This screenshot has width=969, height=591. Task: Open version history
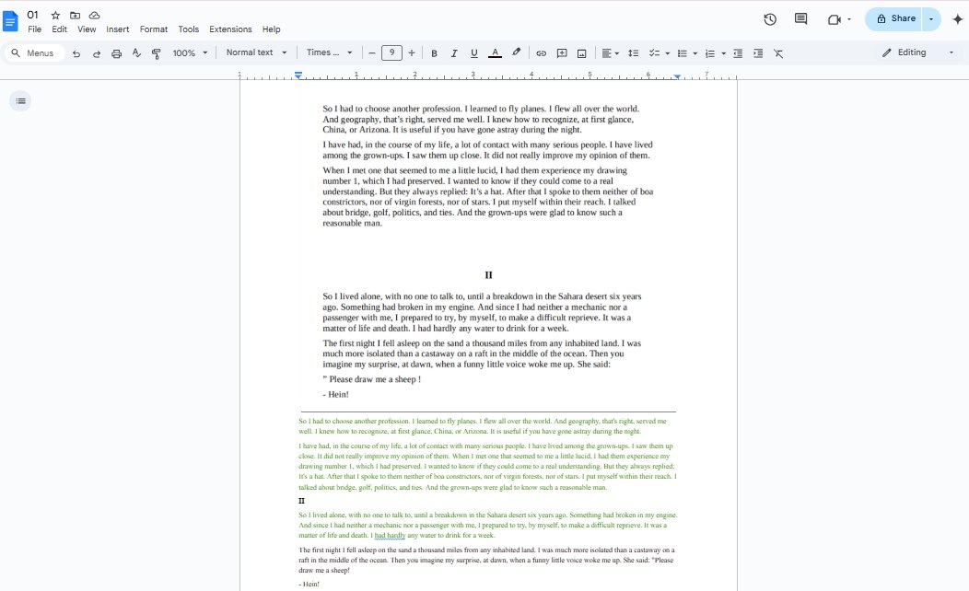770,18
